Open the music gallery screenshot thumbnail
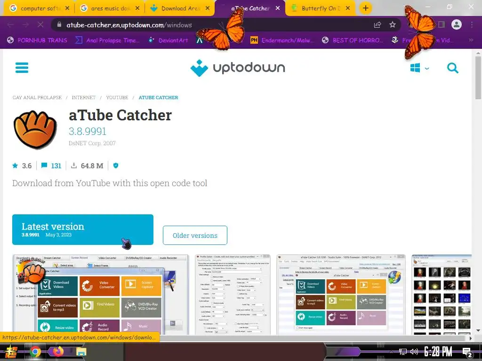 (442, 294)
